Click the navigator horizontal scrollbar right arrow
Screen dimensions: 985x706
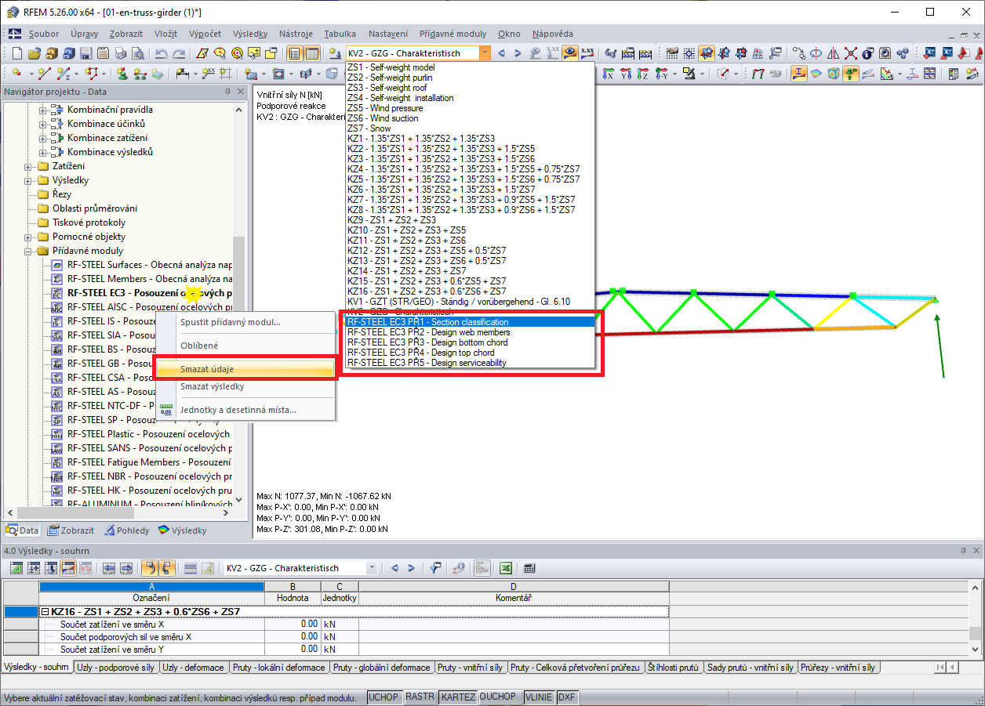click(x=227, y=513)
